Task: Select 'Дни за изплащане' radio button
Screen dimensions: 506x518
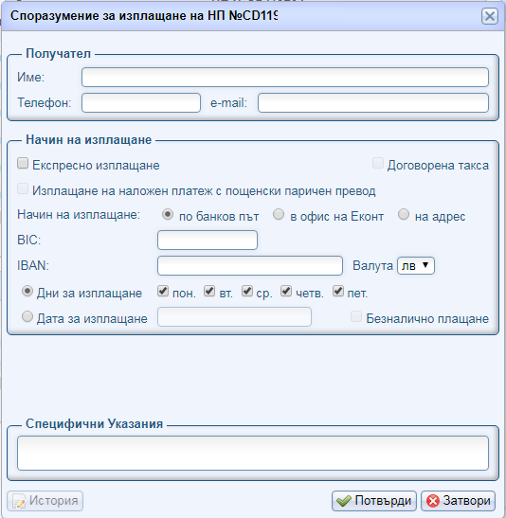Action: 27,292
